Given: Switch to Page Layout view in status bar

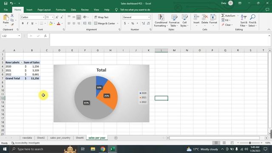Looking at the screenshot, I should [224, 143].
